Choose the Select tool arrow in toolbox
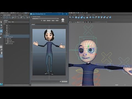 pos(1,22)
